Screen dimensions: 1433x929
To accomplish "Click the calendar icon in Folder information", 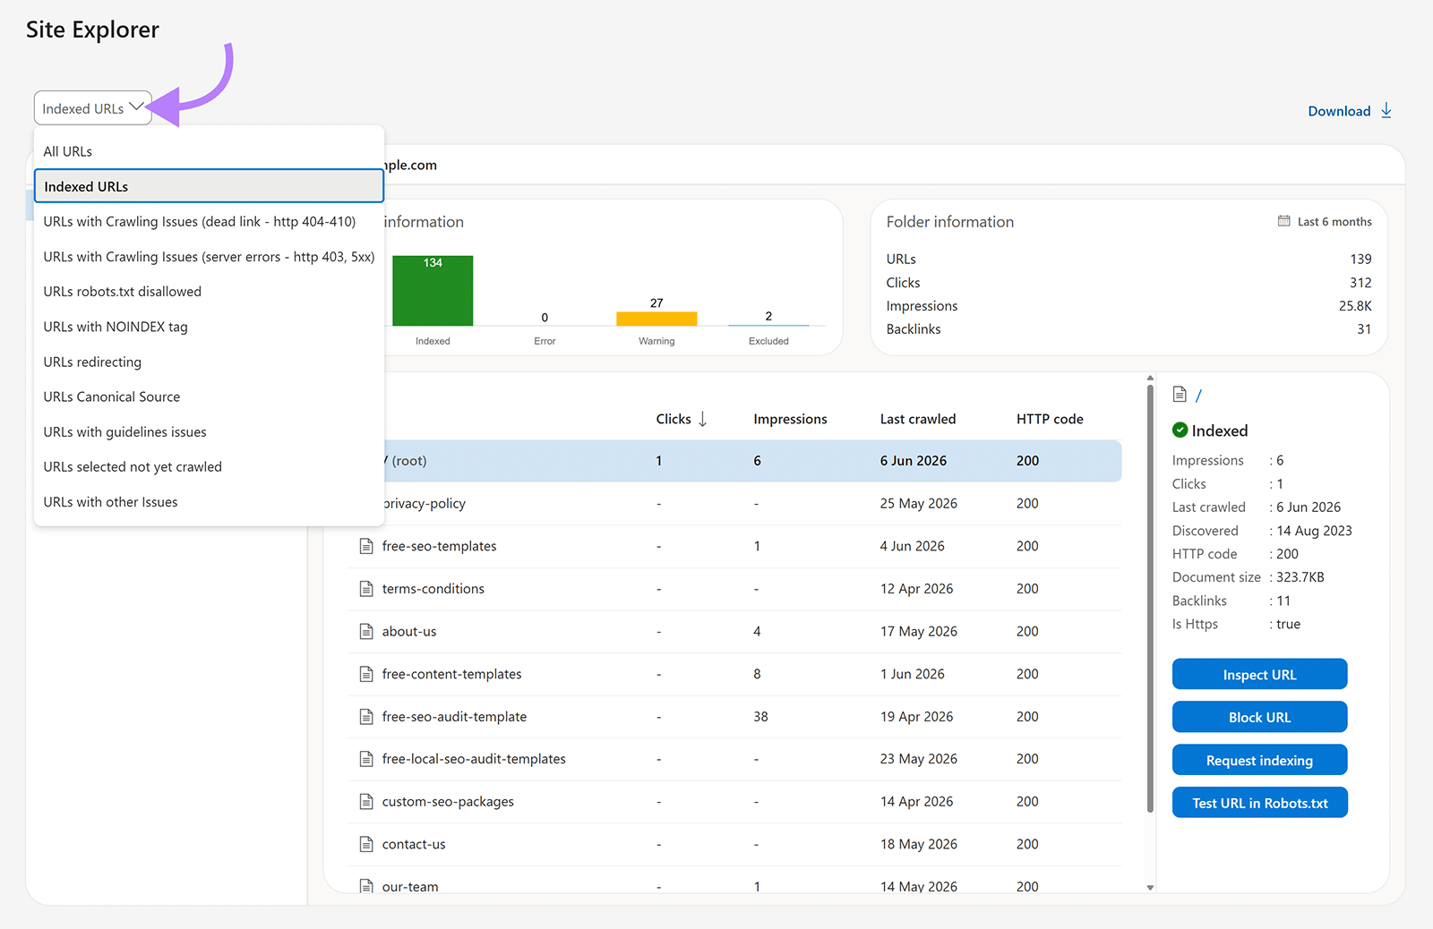I will (x=1283, y=221).
